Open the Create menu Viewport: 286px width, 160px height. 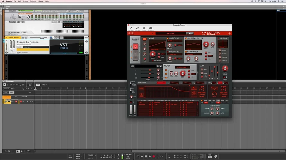(x=25, y=1)
